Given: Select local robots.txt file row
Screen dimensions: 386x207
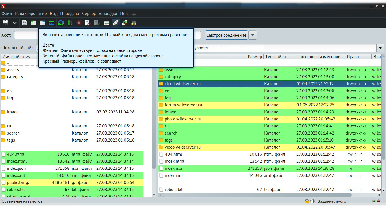Looking at the screenshot, I should click(72, 190).
